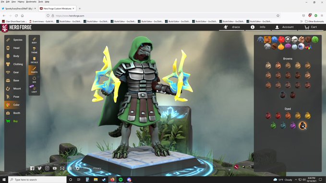Open the Booth camera mode
The height and width of the screenshot is (183, 326).
click(15, 113)
